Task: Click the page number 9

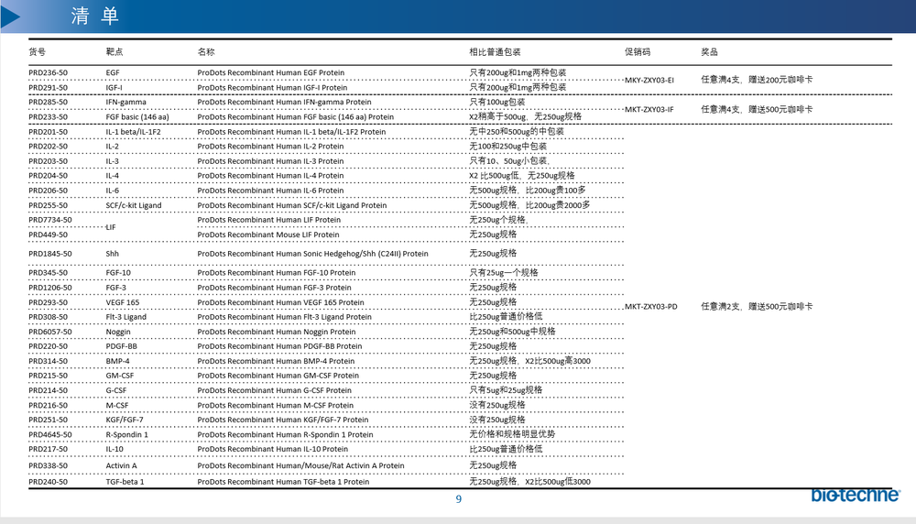Action: click(x=459, y=499)
